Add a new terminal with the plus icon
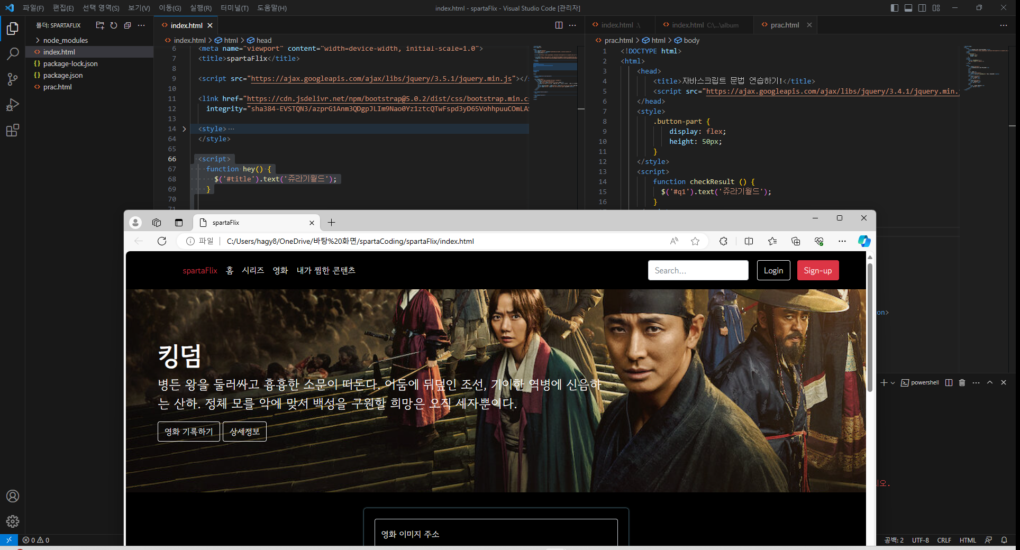Image resolution: width=1020 pixels, height=550 pixels. pyautogui.click(x=884, y=382)
